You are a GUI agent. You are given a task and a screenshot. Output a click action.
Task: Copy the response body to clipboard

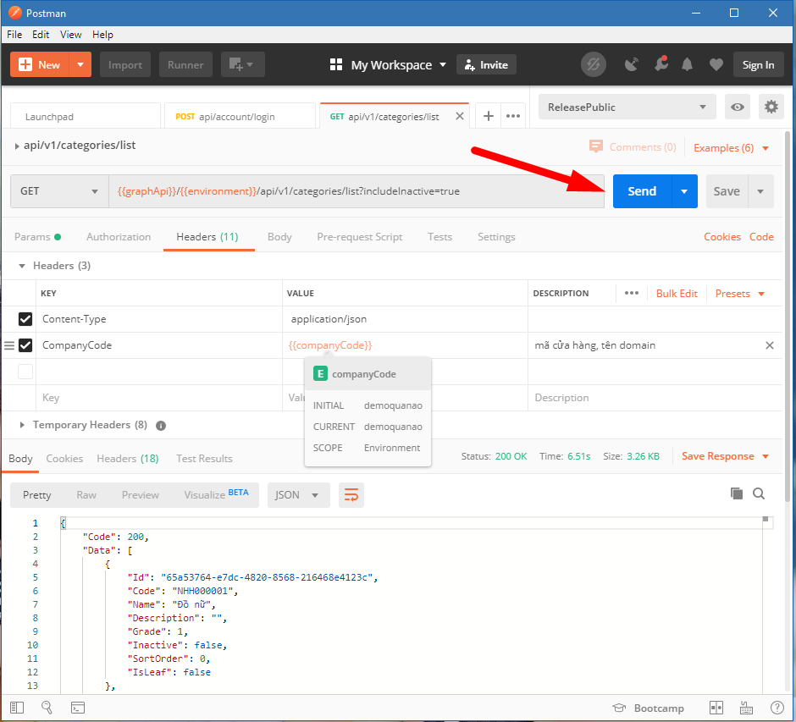tap(736, 493)
